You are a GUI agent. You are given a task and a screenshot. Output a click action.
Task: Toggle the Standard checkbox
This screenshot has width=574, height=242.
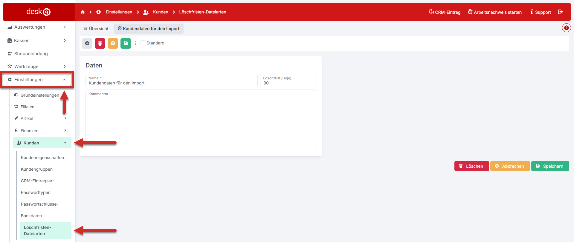coord(143,43)
